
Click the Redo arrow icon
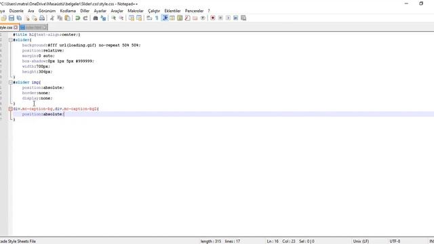tap(85, 18)
